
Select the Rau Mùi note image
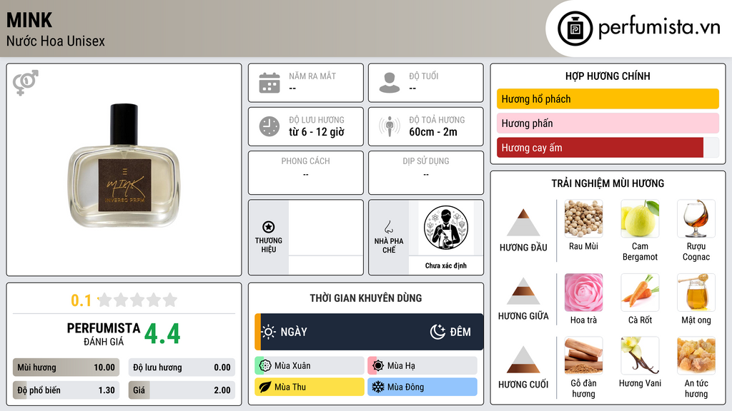pyautogui.click(x=583, y=218)
